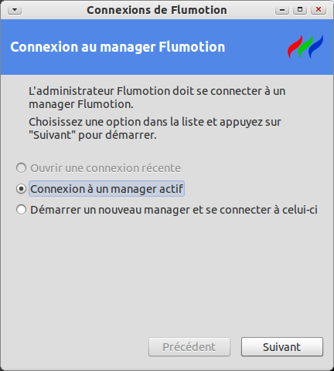Click the disabled Précédent button
334x371 pixels.
[x=189, y=347]
